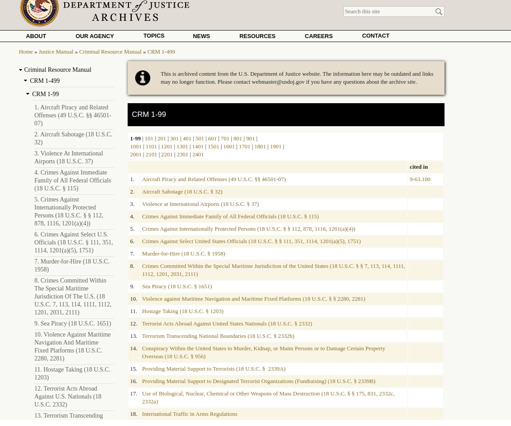Viewport: 511px width, 426px height.
Task: Select sidebar item 12. Terrorist Acts Abroad
Action: (68, 396)
